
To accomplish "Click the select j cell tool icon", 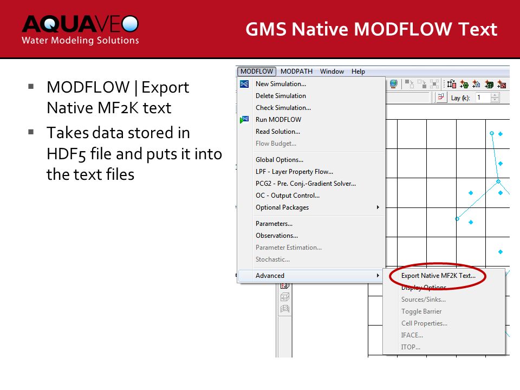I will [x=285, y=285].
